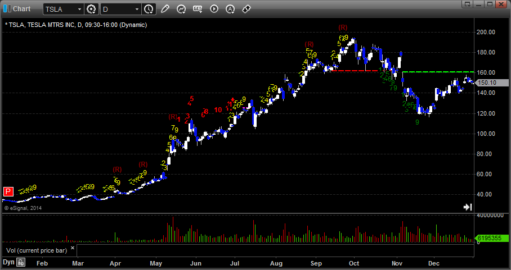The width and height of the screenshot is (511, 270).
Task: Open the symbol settings gear menu
Action: pos(91,10)
